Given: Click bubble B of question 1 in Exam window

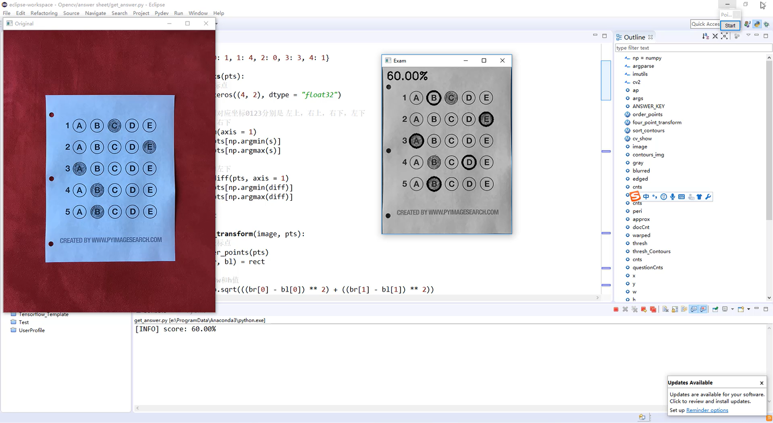Looking at the screenshot, I should 434,98.
